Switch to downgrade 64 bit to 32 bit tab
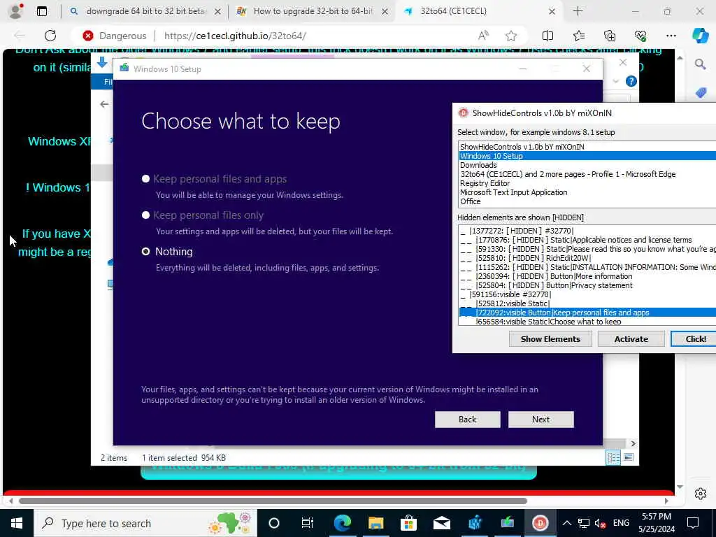The image size is (716, 537). (x=145, y=11)
